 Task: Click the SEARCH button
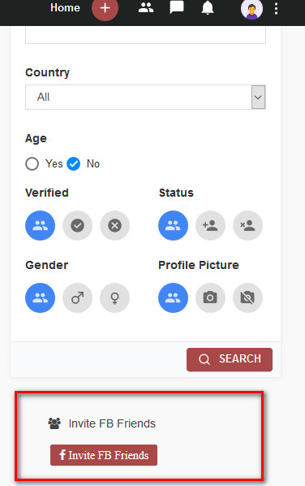click(230, 359)
